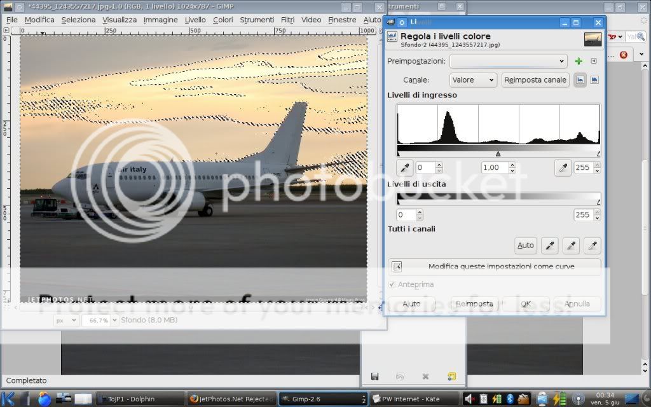
Task: Click the input black level field
Action: coord(425,168)
